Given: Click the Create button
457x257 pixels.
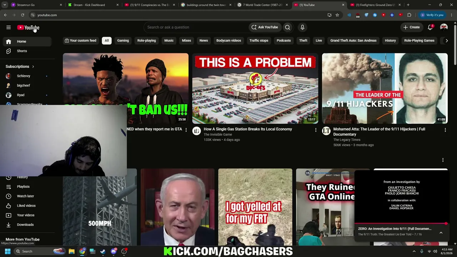Looking at the screenshot, I should point(412,27).
